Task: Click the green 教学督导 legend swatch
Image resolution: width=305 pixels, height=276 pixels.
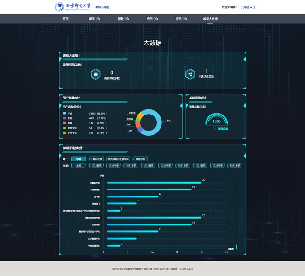Action: pos(64,128)
